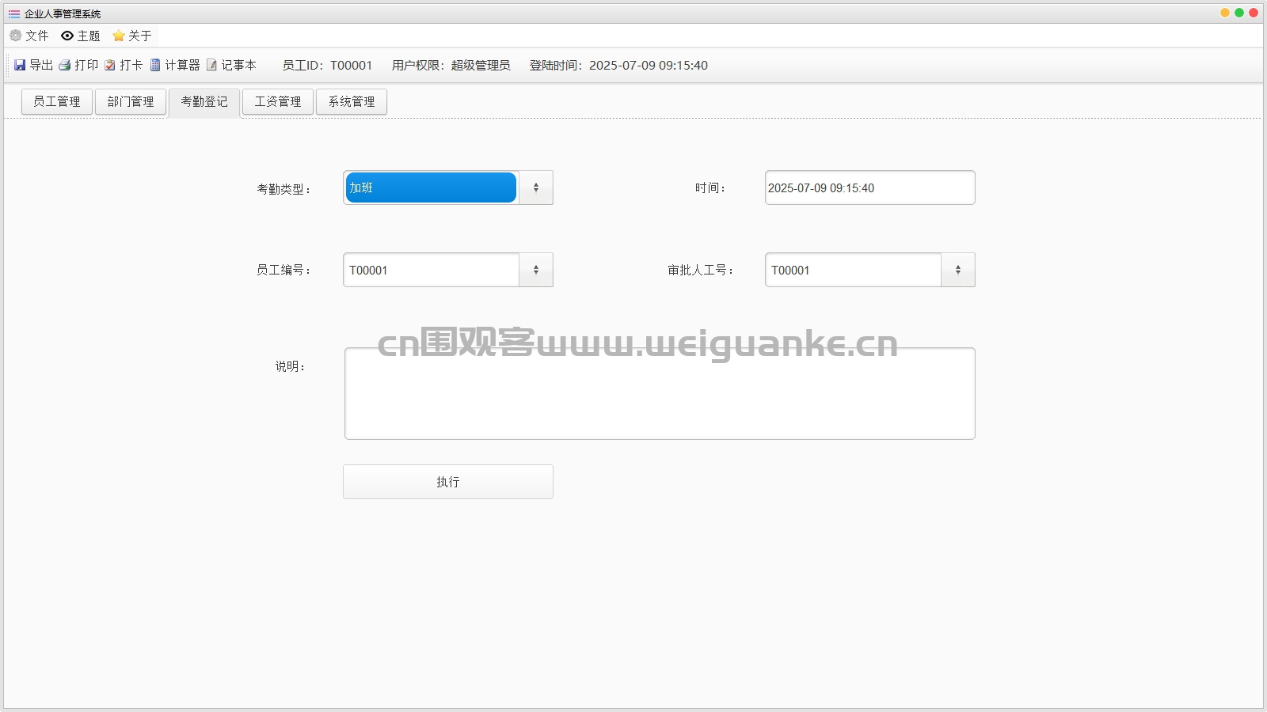The height and width of the screenshot is (712, 1267).
Task: Expand the 考勤类型 dropdown showing 加班
Action: (x=536, y=187)
